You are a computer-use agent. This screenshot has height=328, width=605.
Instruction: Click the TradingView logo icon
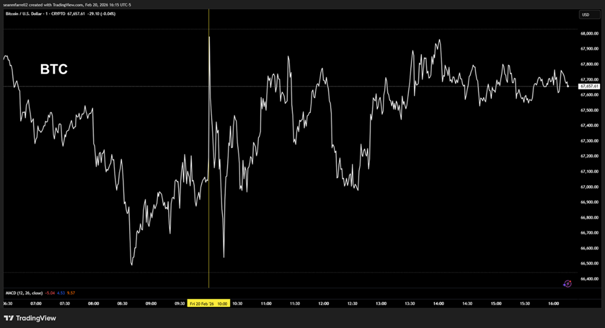point(9,318)
